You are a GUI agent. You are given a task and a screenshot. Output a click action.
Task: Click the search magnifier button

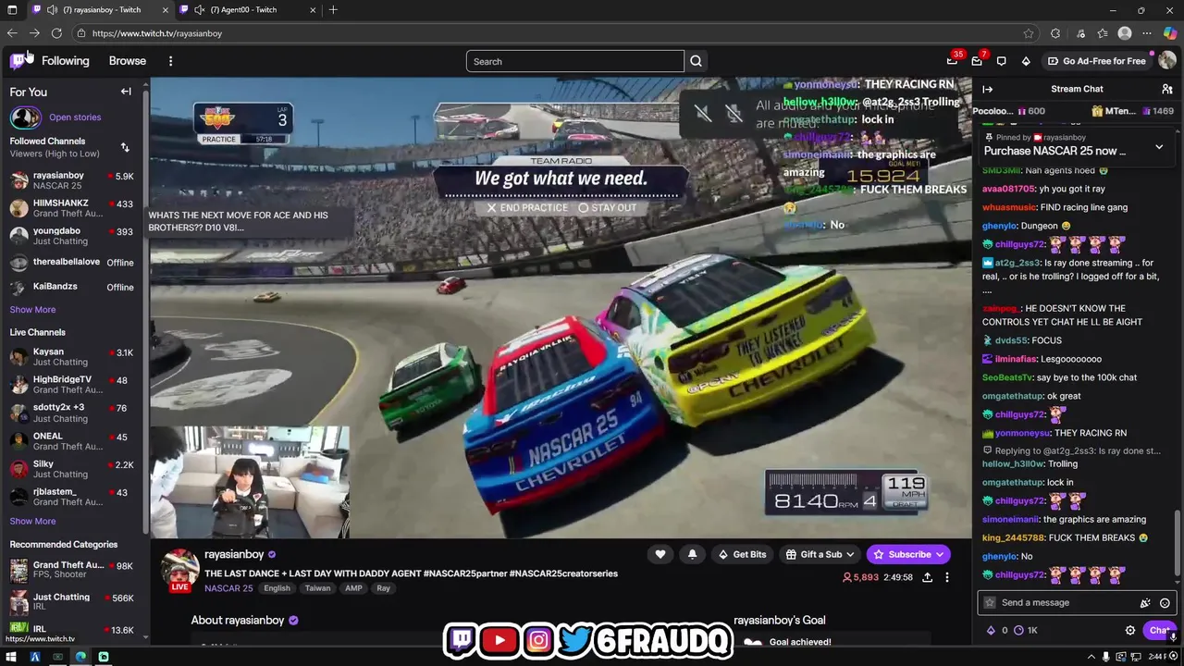696,61
